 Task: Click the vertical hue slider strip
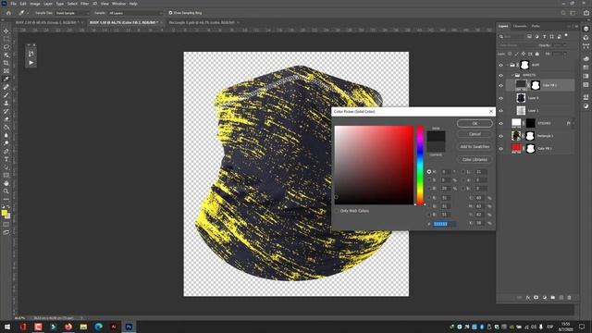420,166
